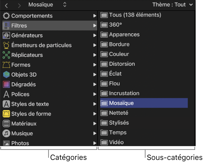Select the Dégradés gradient icon
Image resolution: width=204 pixels, height=163 pixels.
[x=6, y=84]
